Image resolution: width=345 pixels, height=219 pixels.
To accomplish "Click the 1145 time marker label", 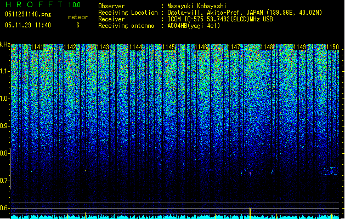I will click(168, 47).
